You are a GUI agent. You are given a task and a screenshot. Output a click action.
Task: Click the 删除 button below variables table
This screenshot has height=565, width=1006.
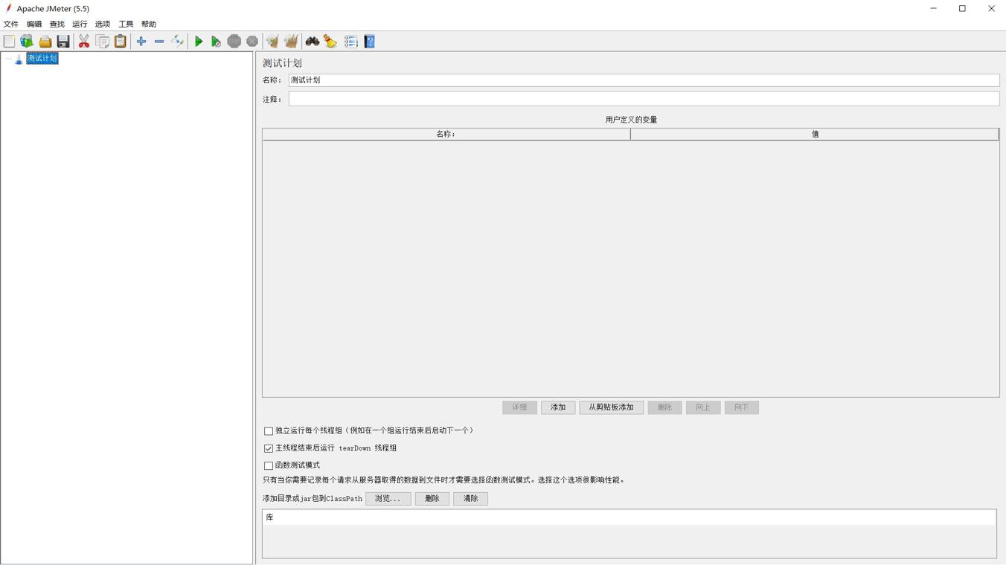(664, 407)
